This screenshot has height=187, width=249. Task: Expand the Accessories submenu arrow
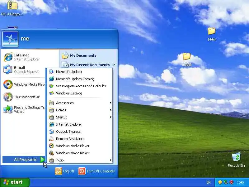point(110,103)
